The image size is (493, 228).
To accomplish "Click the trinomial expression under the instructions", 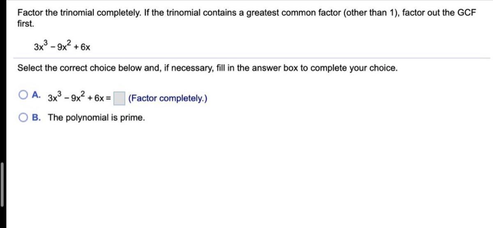I will pos(62,45).
